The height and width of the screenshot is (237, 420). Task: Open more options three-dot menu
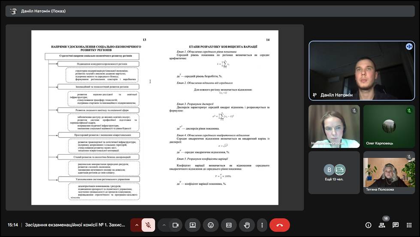[262, 225]
